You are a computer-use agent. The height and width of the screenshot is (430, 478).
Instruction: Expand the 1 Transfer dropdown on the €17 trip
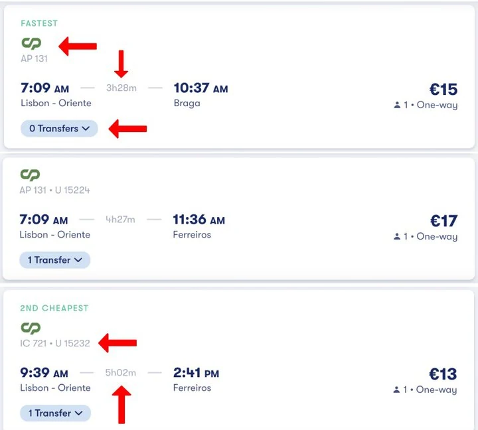pyautogui.click(x=55, y=260)
